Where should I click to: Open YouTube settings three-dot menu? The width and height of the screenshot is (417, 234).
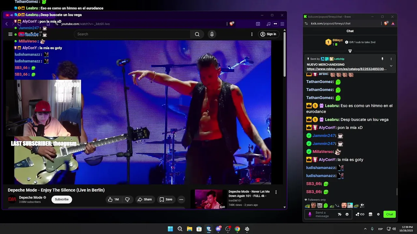252,34
